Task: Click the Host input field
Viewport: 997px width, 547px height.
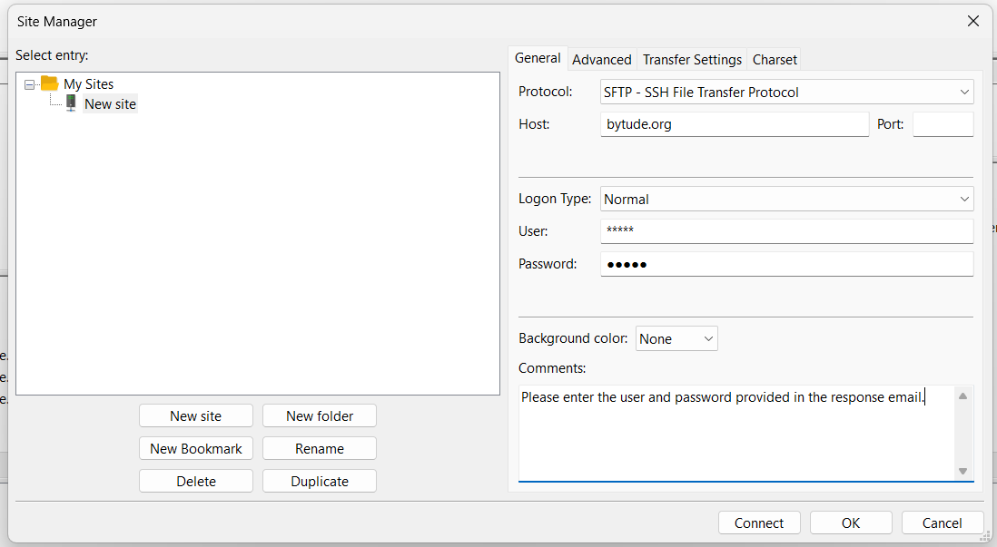Action: pos(734,124)
